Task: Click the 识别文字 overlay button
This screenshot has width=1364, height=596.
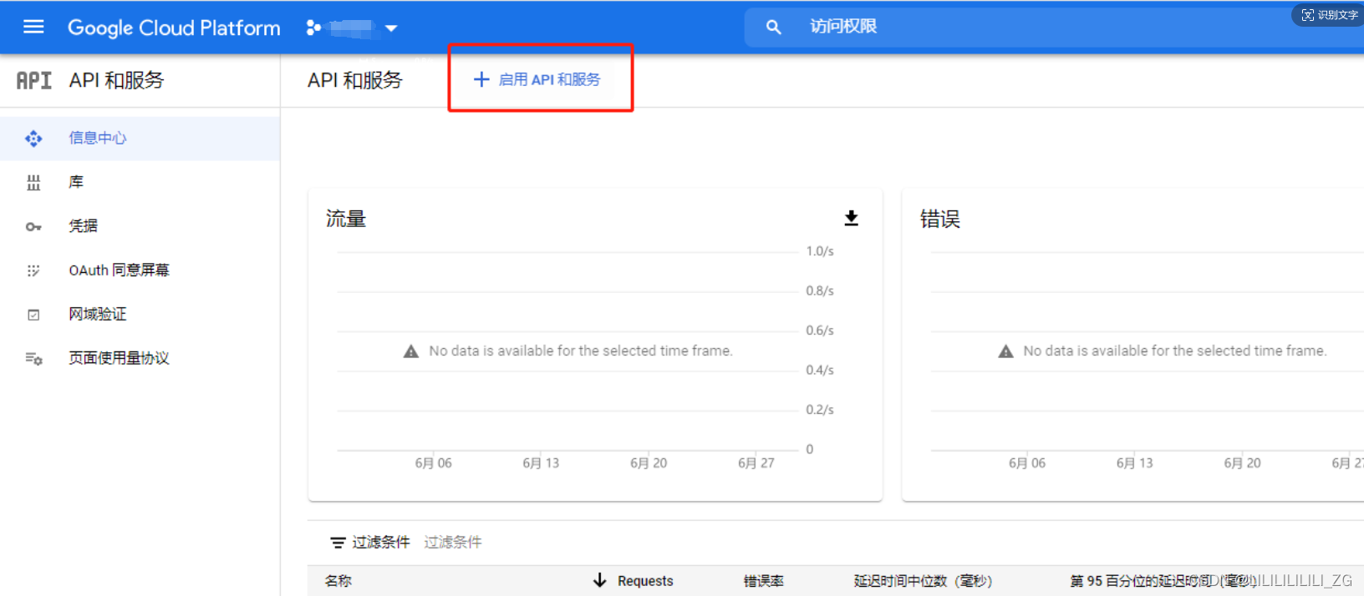Action: pos(1329,15)
